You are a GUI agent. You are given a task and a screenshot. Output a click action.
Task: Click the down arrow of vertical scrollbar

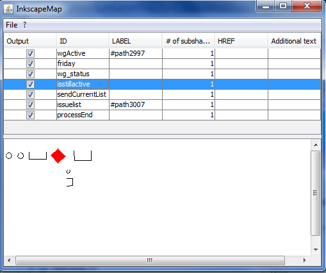[x=316, y=249]
